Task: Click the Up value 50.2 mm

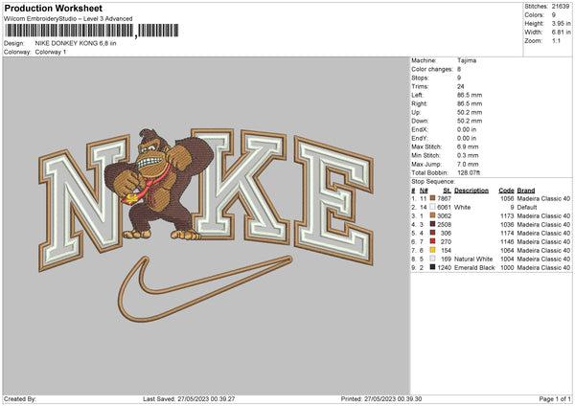Action: point(470,112)
